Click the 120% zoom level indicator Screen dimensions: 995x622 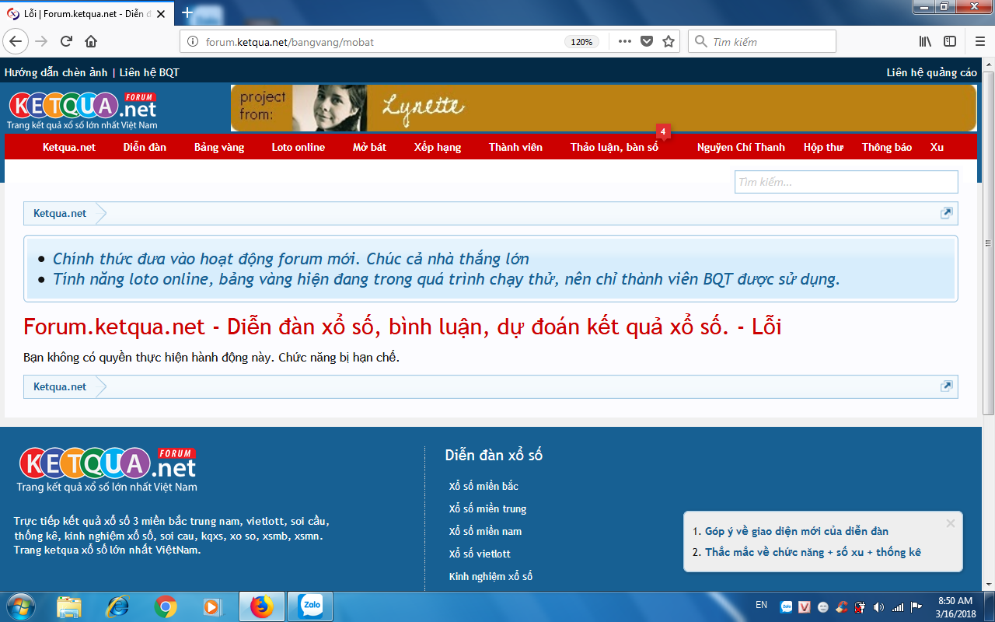point(581,42)
